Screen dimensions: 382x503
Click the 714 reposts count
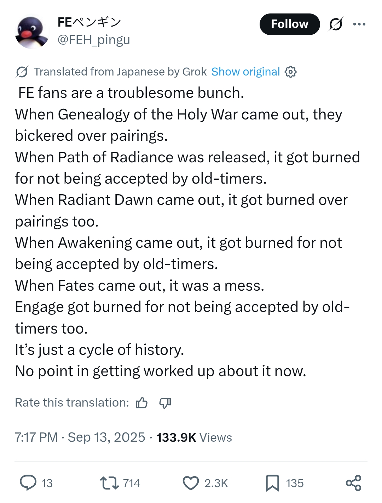click(132, 483)
